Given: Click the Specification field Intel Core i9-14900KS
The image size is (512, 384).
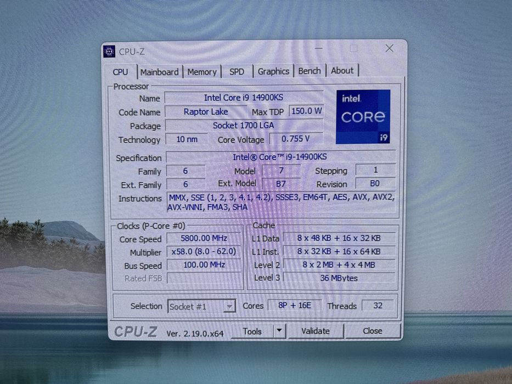Looking at the screenshot, I should pyautogui.click(x=280, y=157).
